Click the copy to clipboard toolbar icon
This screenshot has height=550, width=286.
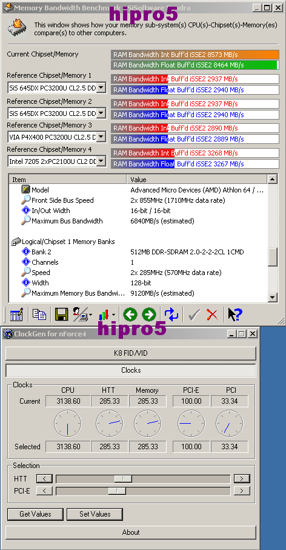pos(39,314)
